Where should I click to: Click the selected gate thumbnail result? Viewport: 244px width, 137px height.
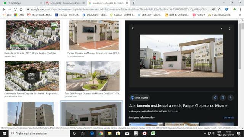pos(91,114)
